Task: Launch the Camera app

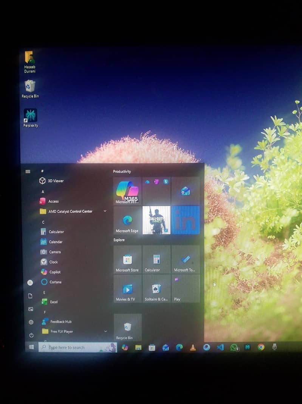Action: (x=51, y=252)
